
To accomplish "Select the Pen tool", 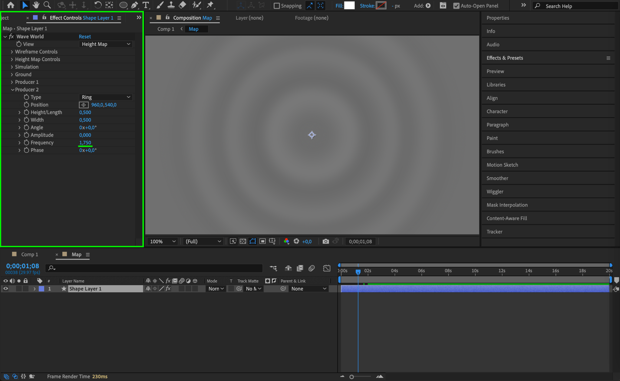I will tap(134, 5).
